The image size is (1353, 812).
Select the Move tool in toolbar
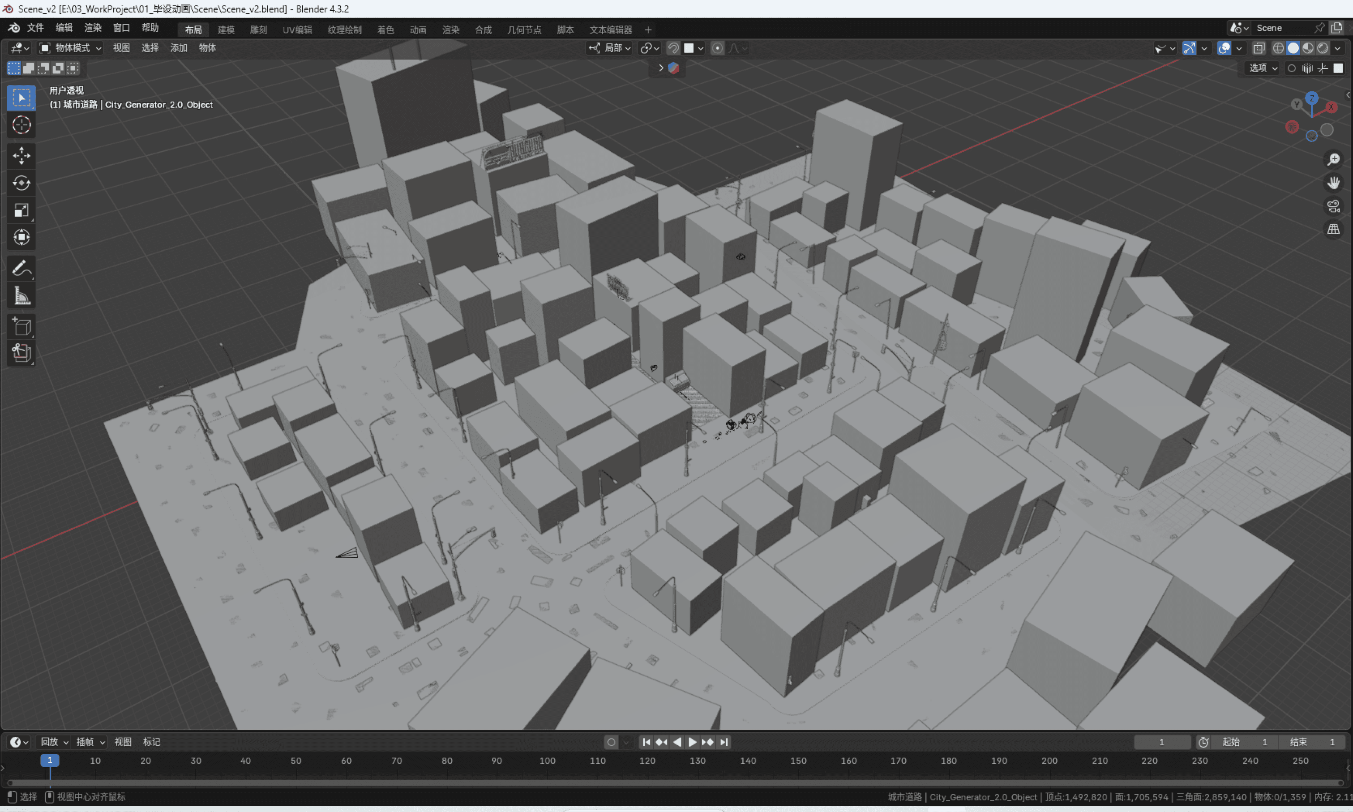pos(21,155)
